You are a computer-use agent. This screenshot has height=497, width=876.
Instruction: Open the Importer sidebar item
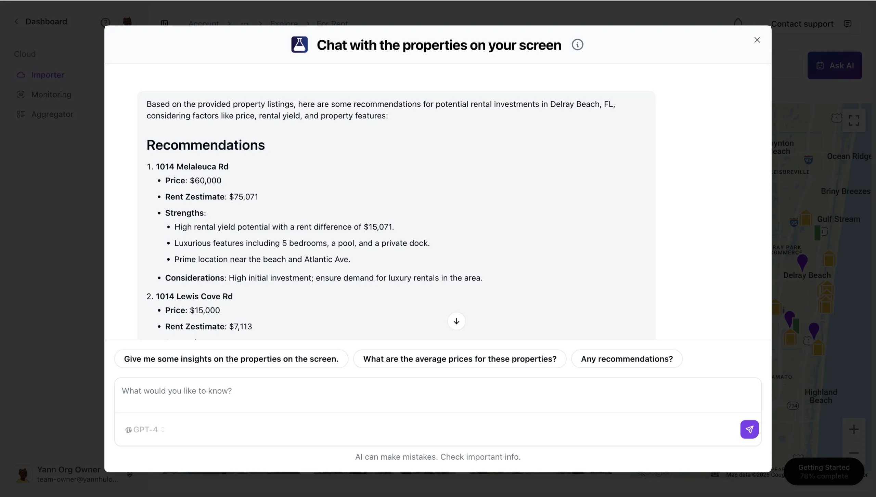[48, 75]
